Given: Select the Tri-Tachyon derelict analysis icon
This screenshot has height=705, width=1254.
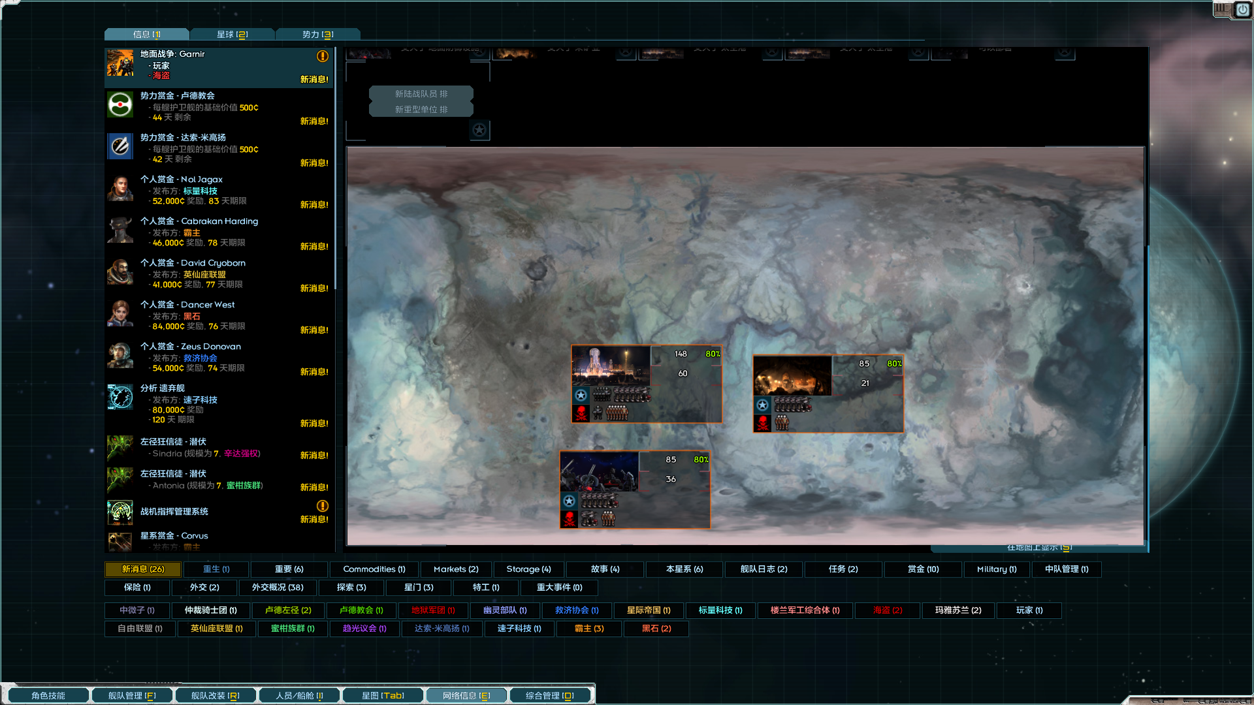Looking at the screenshot, I should 120,397.
